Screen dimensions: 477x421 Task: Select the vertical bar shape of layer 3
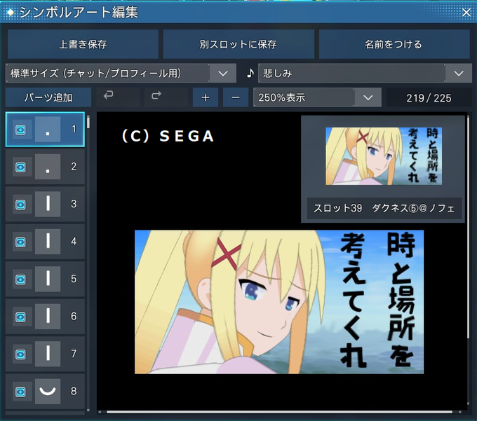pyautogui.click(x=48, y=204)
